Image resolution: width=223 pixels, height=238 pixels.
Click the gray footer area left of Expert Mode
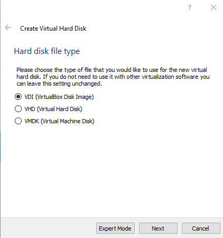pyautogui.click(x=49, y=228)
